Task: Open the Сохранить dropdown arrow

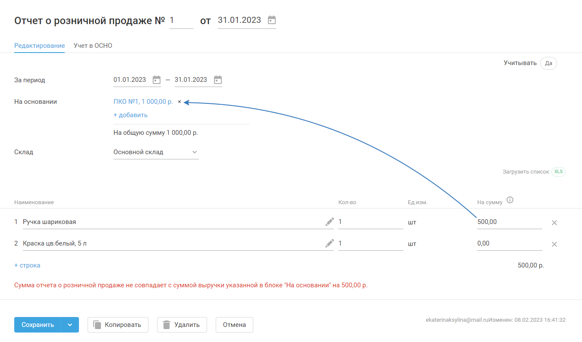Action: 70,325
